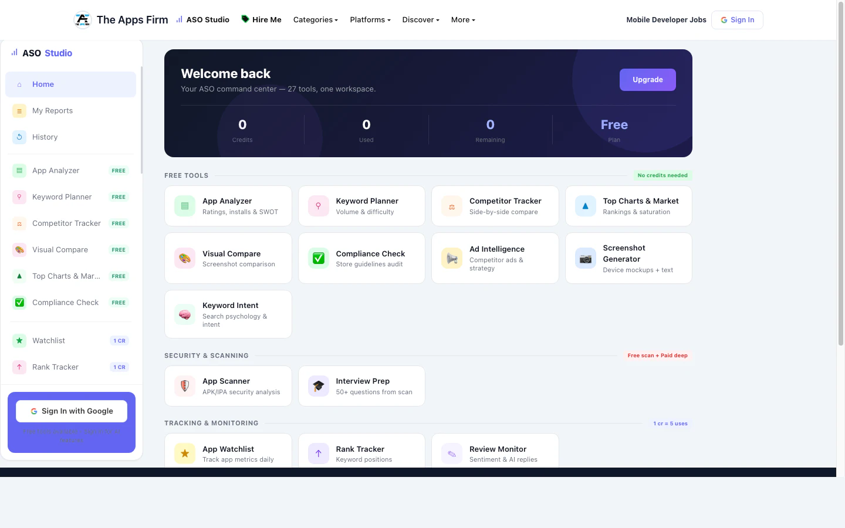
Task: Click The Apps Firm logo icon
Action: click(x=83, y=20)
